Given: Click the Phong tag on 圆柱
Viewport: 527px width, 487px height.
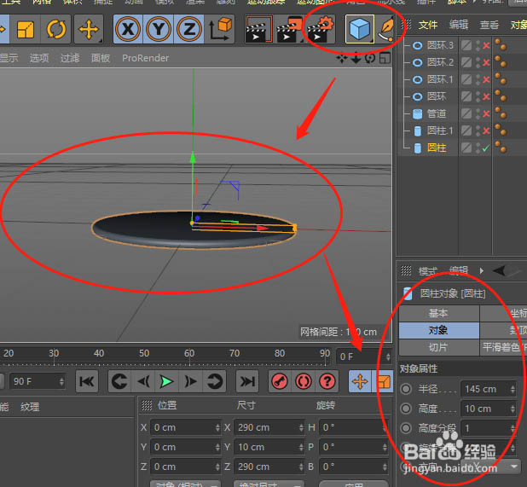Looking at the screenshot, I should 501,148.
